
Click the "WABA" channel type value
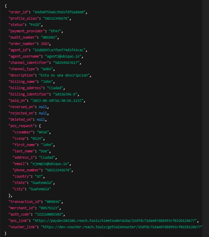[47, 69]
